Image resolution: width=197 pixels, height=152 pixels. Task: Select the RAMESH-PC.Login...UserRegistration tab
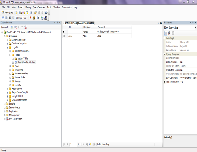click(79, 23)
